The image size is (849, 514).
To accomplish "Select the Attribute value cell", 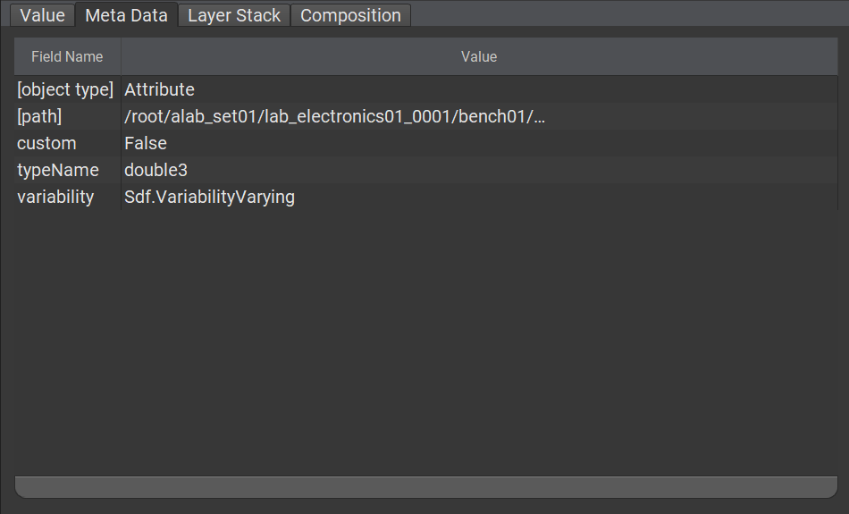I will (x=479, y=89).
